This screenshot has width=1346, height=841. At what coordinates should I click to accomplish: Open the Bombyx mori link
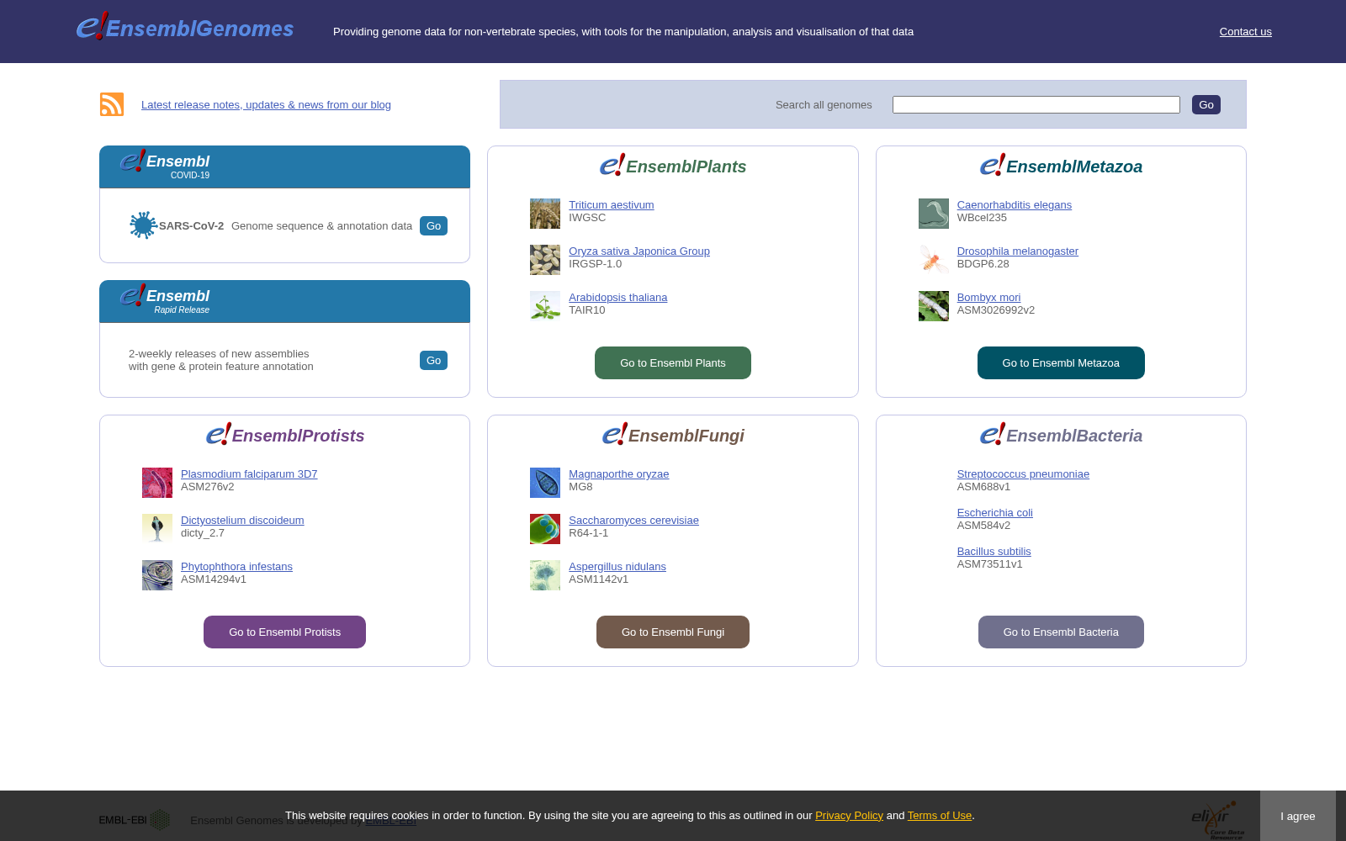point(989,297)
